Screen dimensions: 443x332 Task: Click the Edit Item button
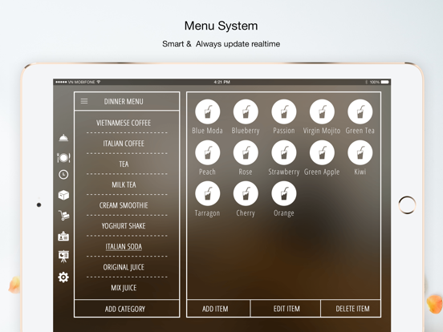click(286, 309)
